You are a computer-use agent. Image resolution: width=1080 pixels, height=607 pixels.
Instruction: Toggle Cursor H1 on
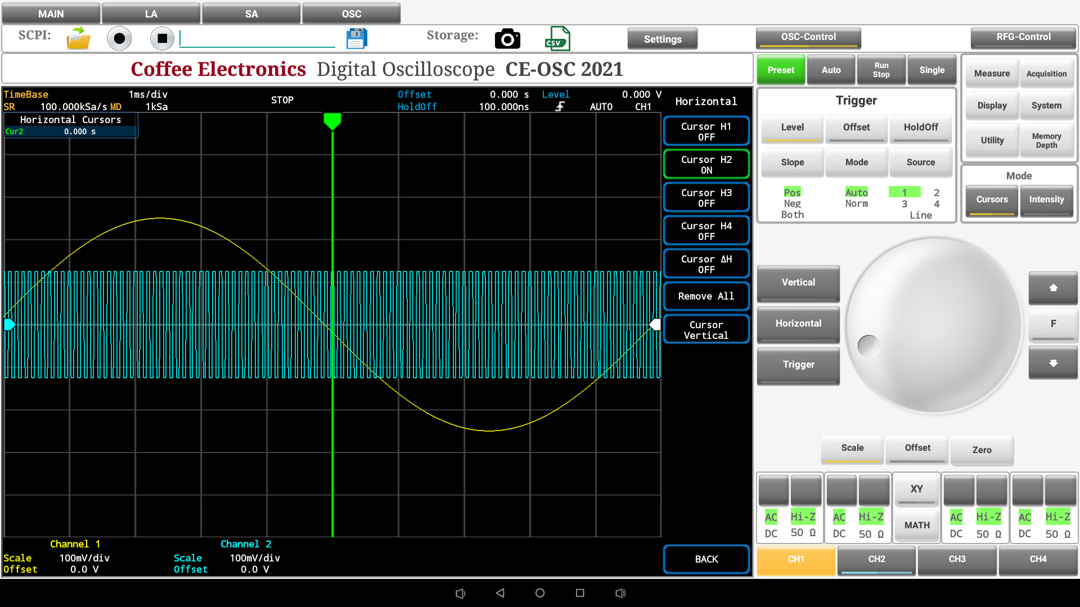tap(706, 132)
